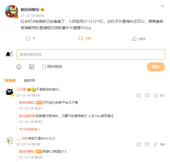170x162 pixels.
Task: Open the emoji picker for the comment
Action: tap(19, 67)
